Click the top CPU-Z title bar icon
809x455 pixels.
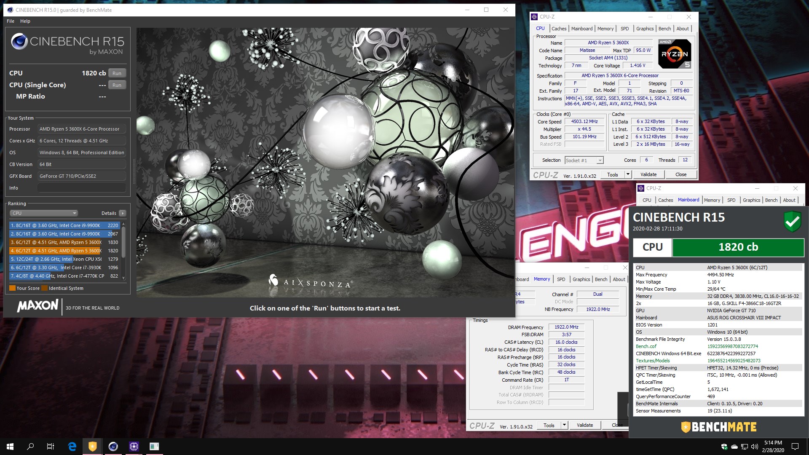pyautogui.click(x=534, y=17)
